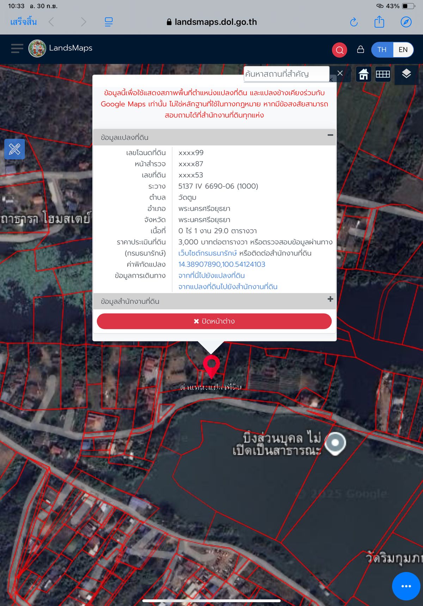The height and width of the screenshot is (606, 423).
Task: Open the grid table icon
Action: (382, 74)
